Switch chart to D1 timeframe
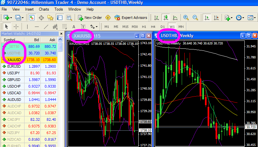This screenshot has height=147, width=258. 162,27
